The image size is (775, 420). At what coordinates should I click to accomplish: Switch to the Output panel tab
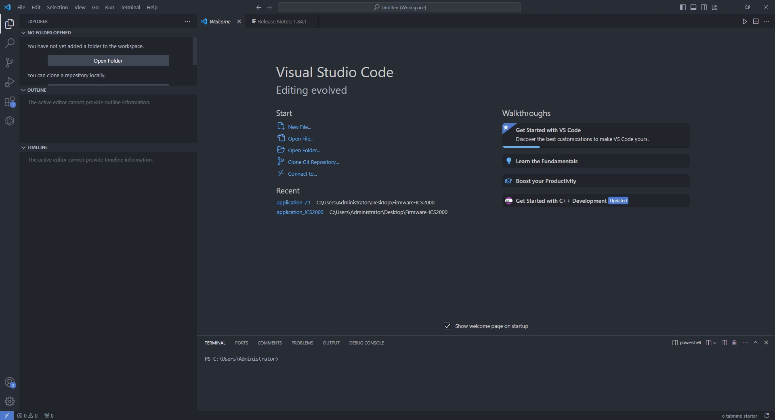click(331, 343)
